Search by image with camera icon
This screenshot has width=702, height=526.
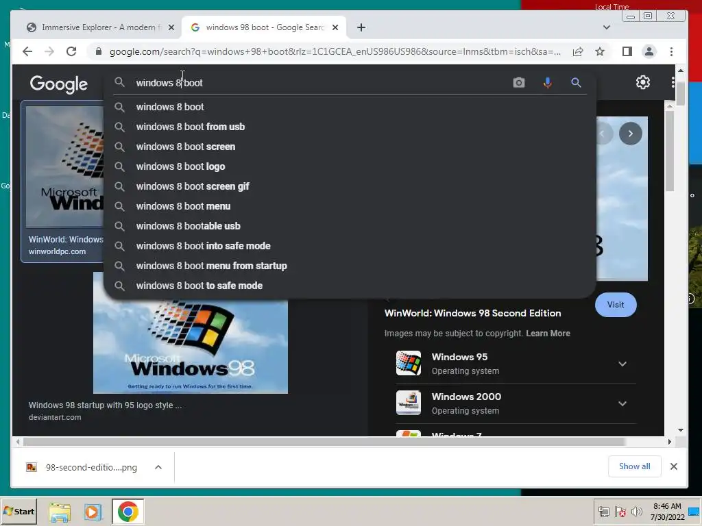point(519,82)
